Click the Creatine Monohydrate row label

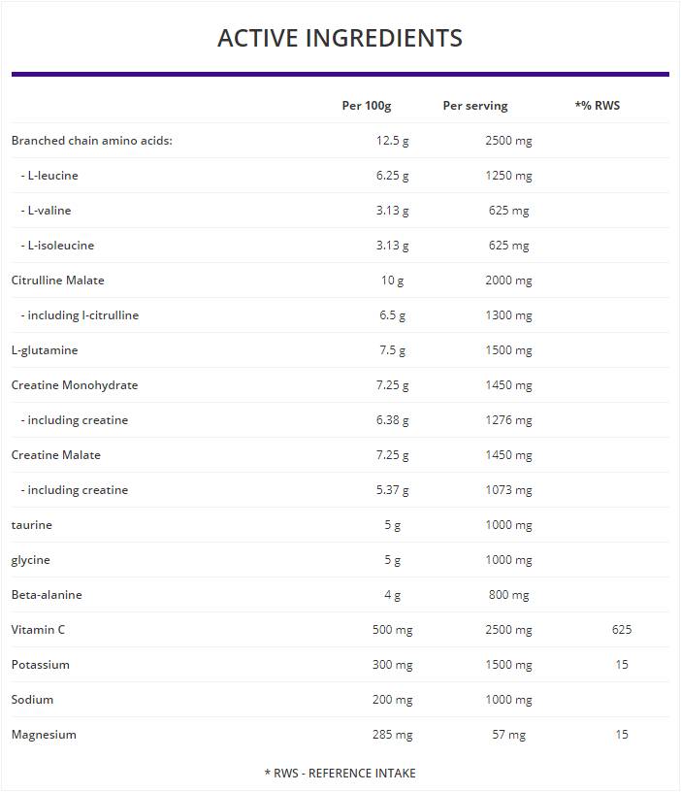(x=75, y=385)
